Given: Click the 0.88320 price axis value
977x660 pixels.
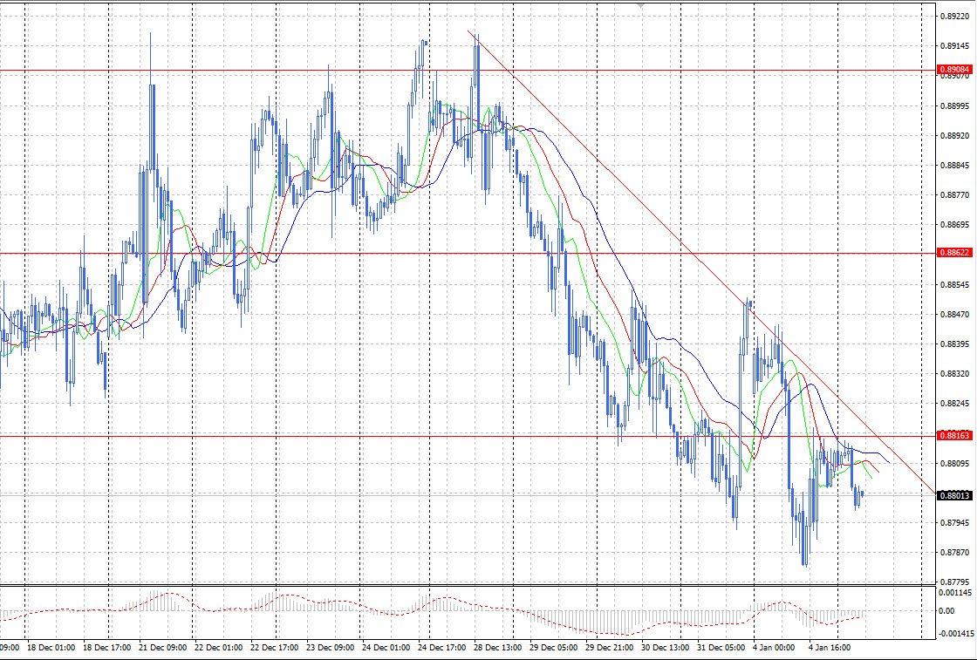Looking at the screenshot, I should (x=954, y=373).
